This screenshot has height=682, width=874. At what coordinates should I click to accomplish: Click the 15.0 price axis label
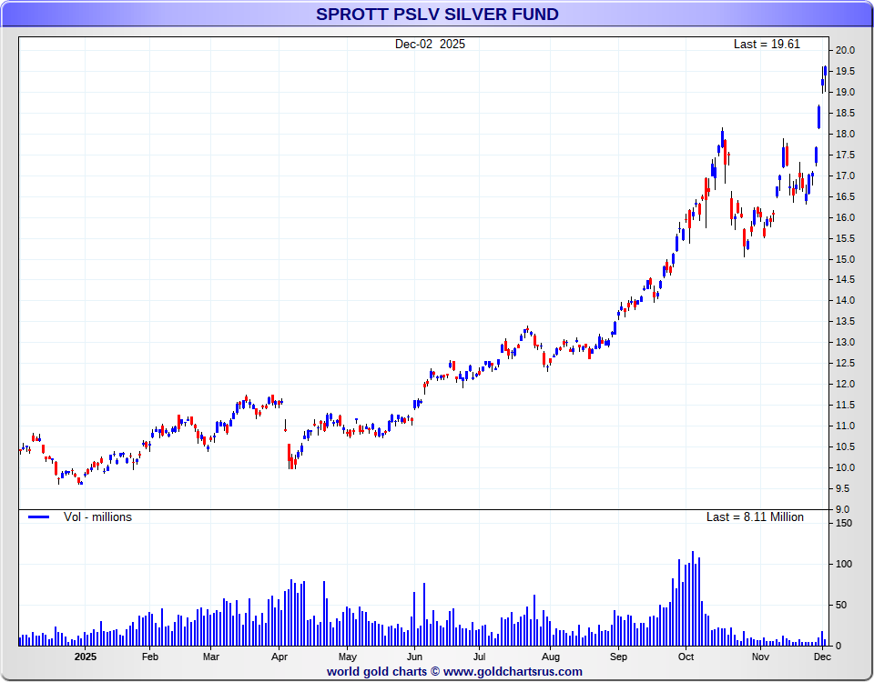(x=846, y=259)
